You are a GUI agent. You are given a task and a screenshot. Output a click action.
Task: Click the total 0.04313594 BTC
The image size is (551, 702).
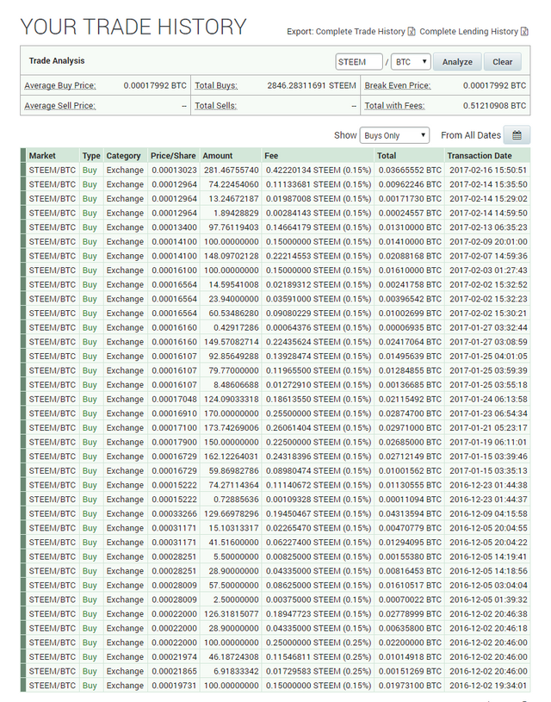coord(410,514)
